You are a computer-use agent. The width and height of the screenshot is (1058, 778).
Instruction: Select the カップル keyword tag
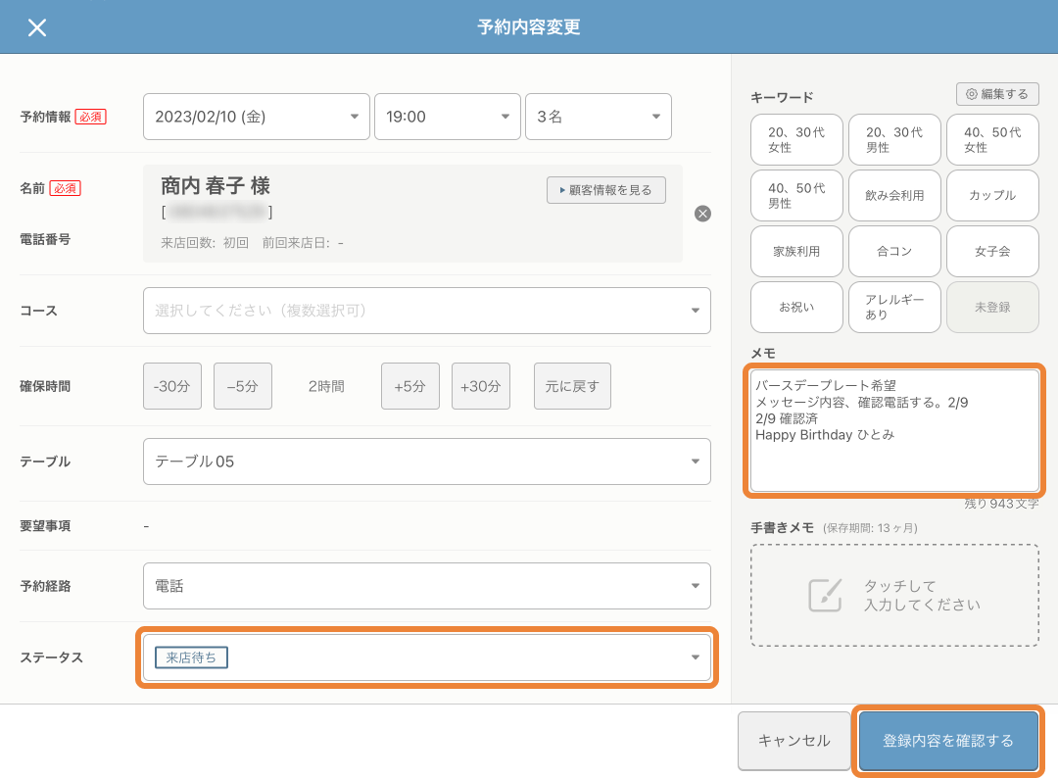[x=992, y=195]
